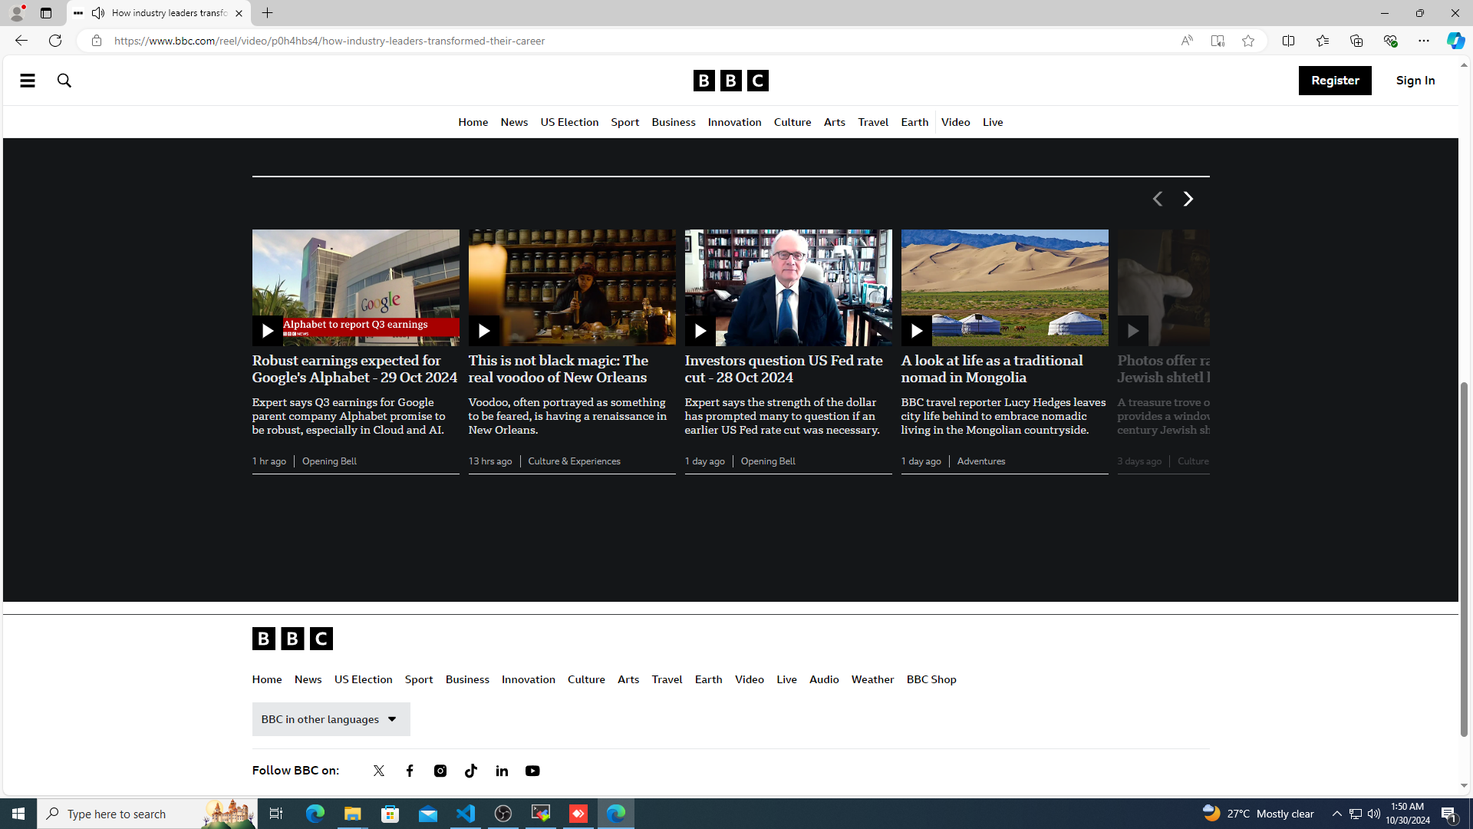This screenshot has height=829, width=1473.
Task: Open Browser essentials icon
Action: [x=1390, y=41]
